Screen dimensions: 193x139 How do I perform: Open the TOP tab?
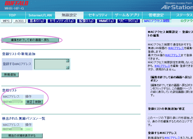tap(13, 15)
